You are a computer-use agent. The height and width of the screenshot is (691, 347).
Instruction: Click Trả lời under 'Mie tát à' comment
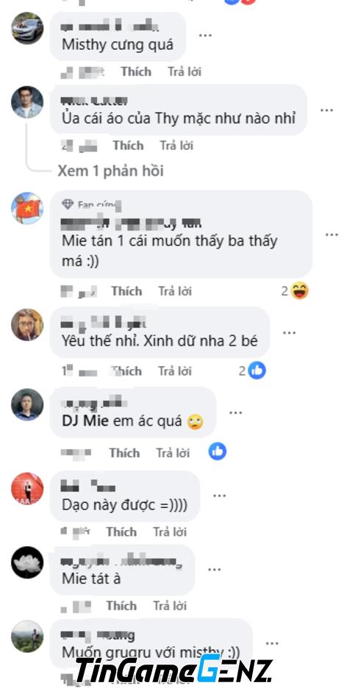tap(171, 606)
